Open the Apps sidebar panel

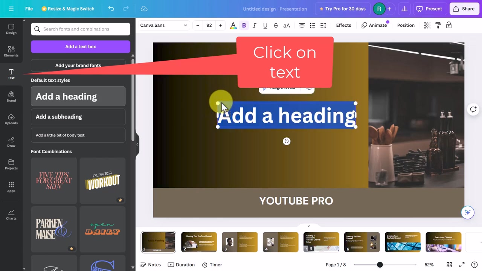[x=11, y=187]
